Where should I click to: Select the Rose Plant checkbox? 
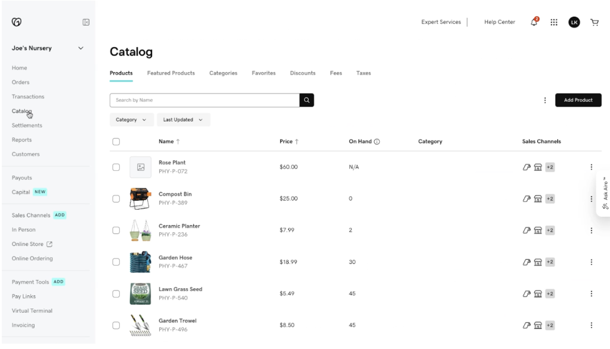116,167
